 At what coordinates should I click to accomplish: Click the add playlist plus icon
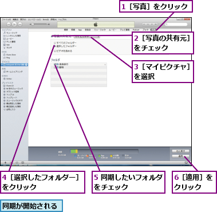tap(5, 163)
